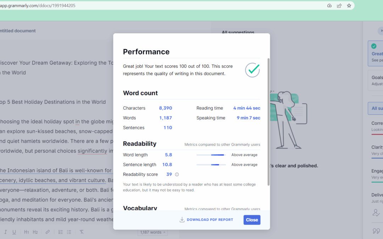
Task: Toggle underline formatting in editor toolbar
Action: pos(14,232)
